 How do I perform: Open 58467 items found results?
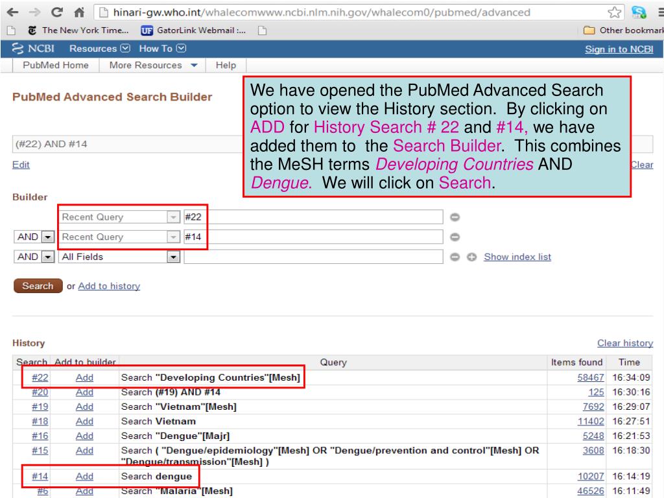pos(591,378)
